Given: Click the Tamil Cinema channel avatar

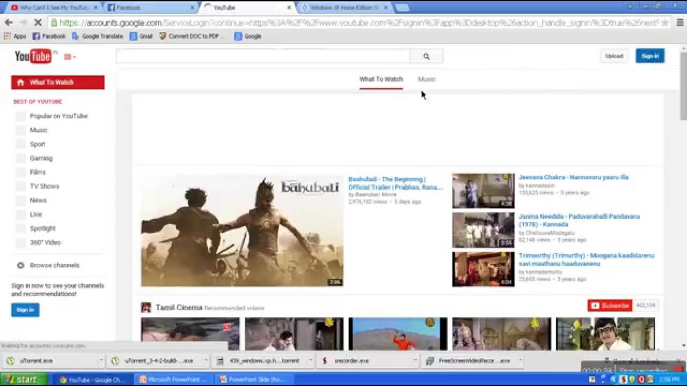Looking at the screenshot, I should 146,308.
